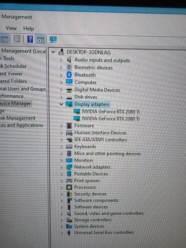Click the show/hide console tree toolbar icon

coord(4,39)
